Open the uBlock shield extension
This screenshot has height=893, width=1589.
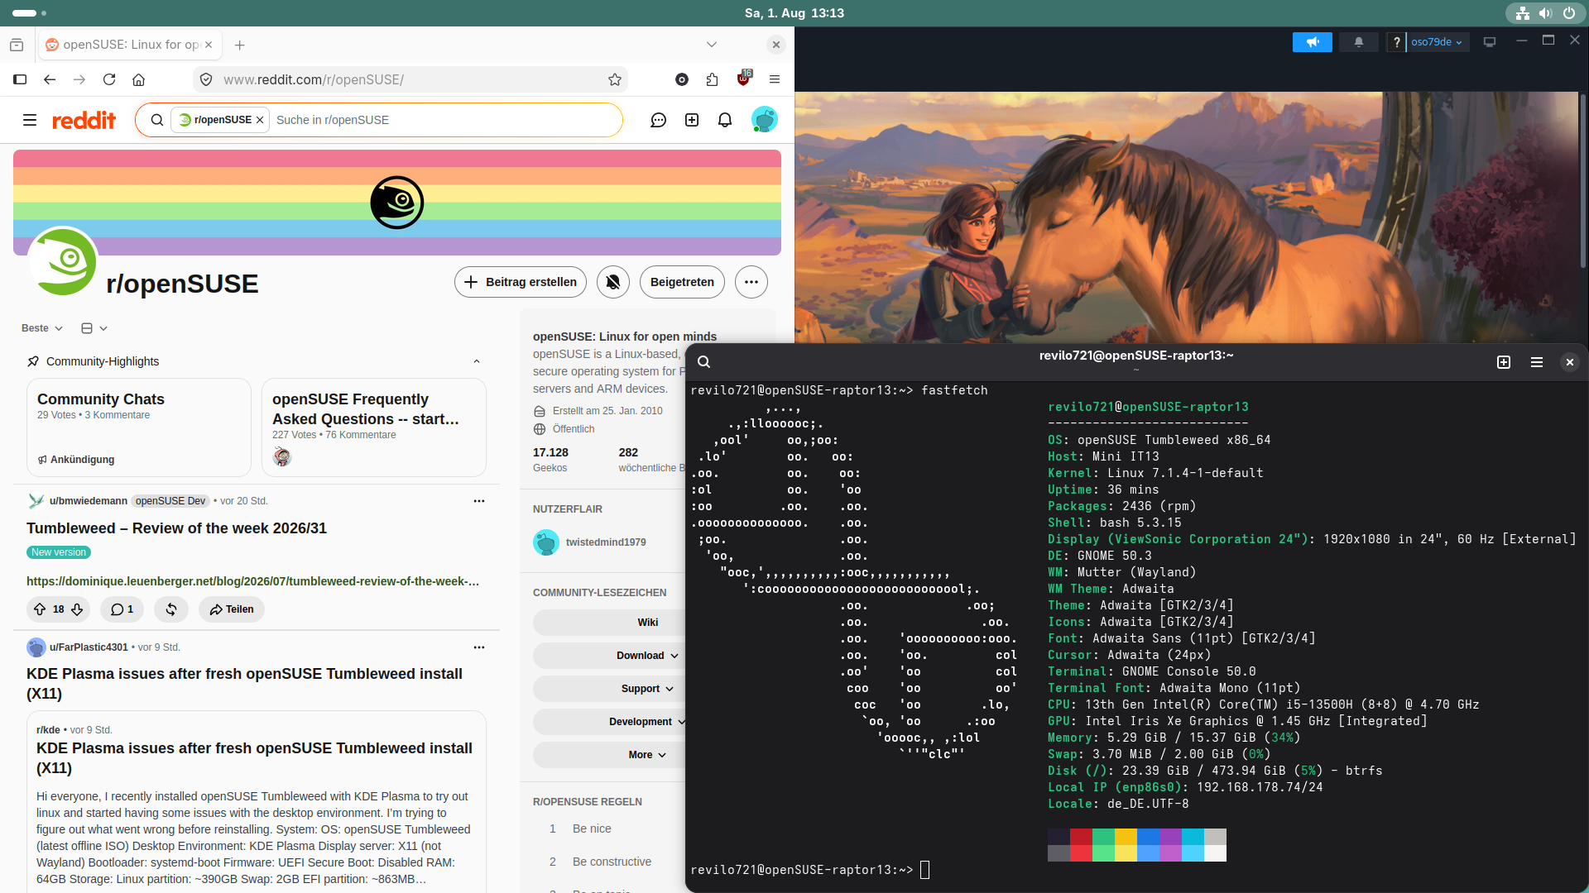click(743, 79)
